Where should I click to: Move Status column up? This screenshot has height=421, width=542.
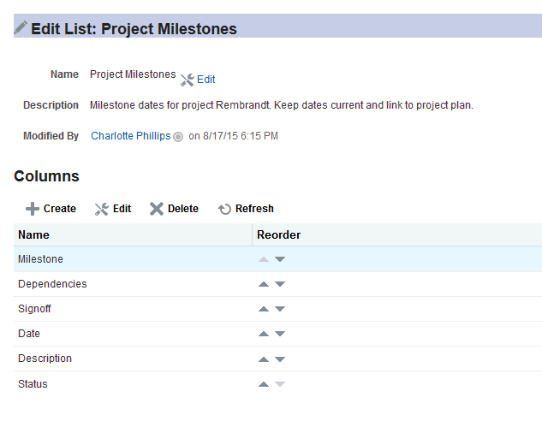click(264, 384)
